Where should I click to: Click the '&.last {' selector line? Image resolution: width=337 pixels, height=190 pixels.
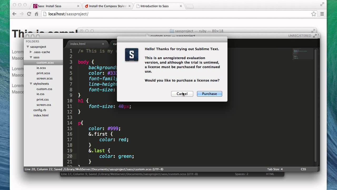click(x=99, y=151)
